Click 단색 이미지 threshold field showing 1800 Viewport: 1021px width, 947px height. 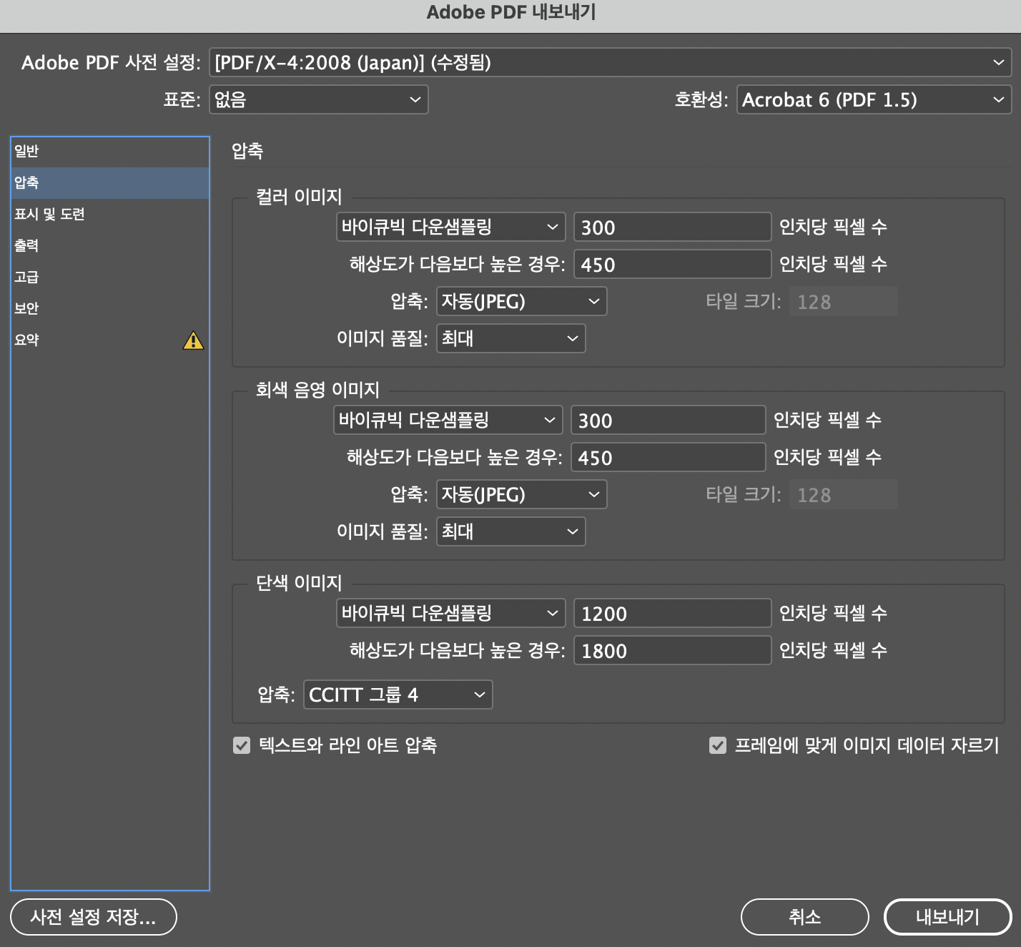point(673,650)
